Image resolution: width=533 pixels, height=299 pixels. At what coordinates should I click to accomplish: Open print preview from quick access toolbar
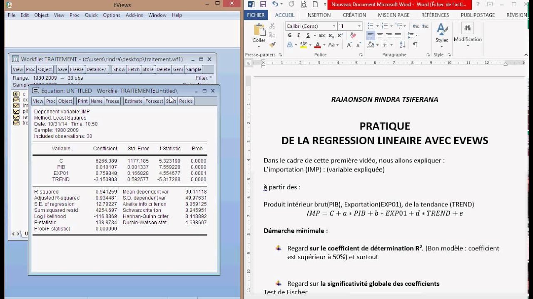tap(304, 4)
